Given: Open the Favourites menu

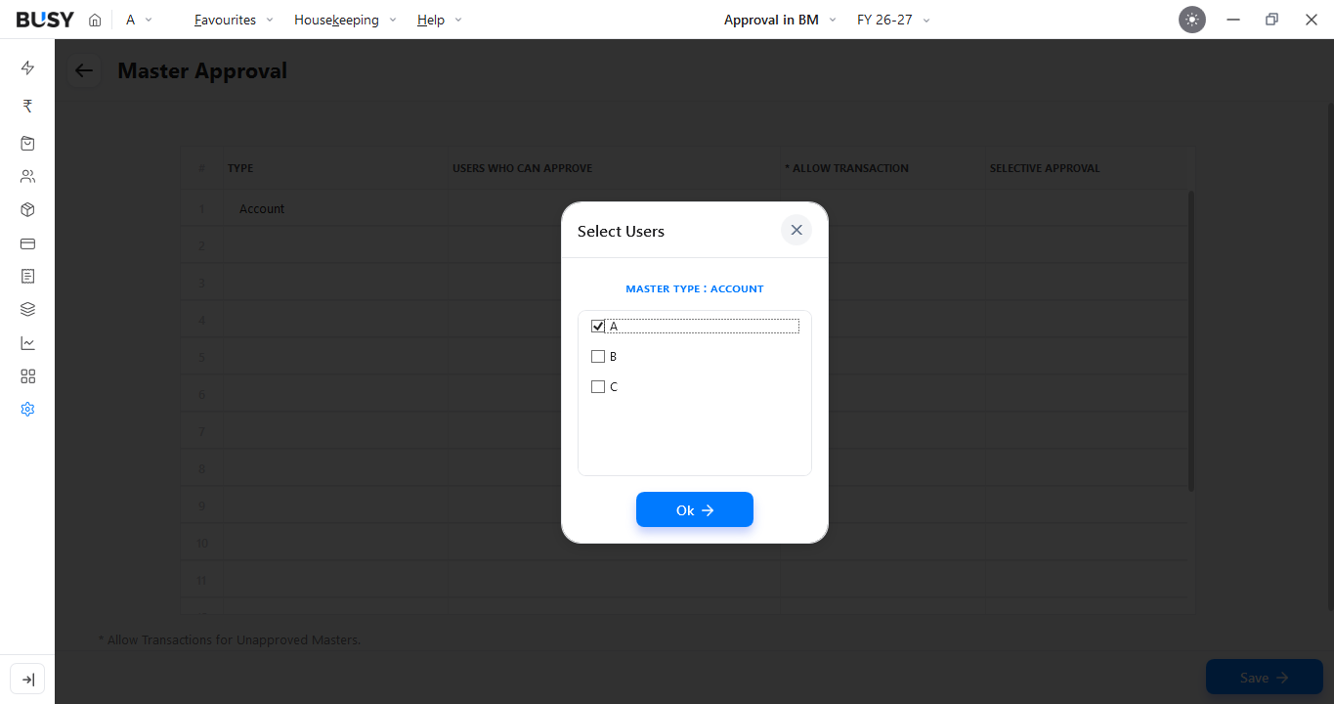Looking at the screenshot, I should (x=234, y=20).
